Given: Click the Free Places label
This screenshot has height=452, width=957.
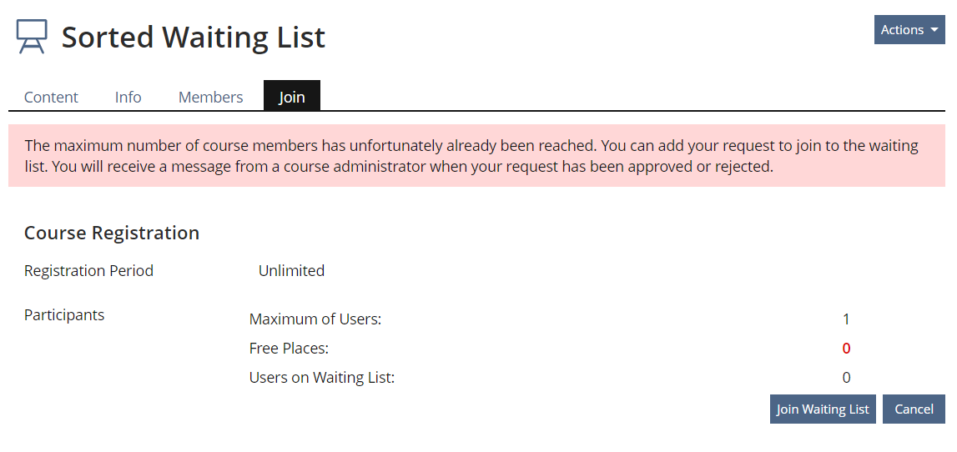Looking at the screenshot, I should coord(289,348).
